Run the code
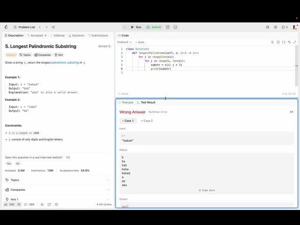The height and width of the screenshot is (225, 300). [136, 27]
